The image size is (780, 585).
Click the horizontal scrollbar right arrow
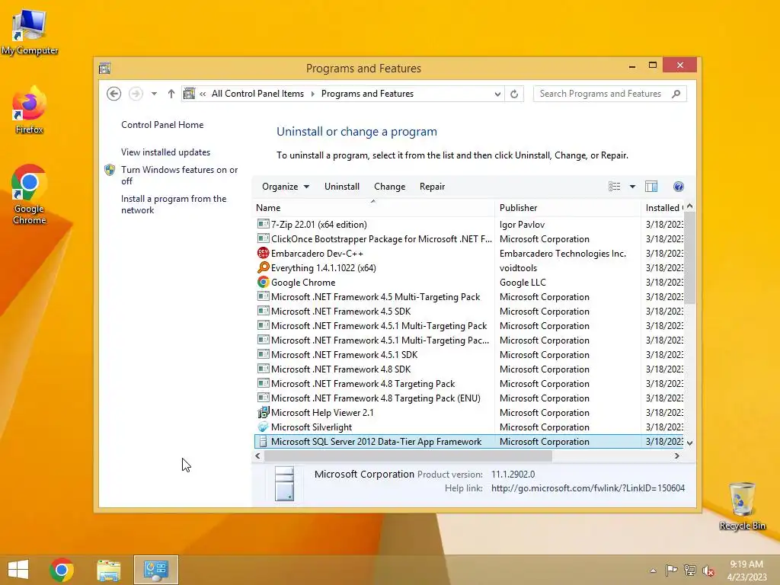tap(677, 456)
